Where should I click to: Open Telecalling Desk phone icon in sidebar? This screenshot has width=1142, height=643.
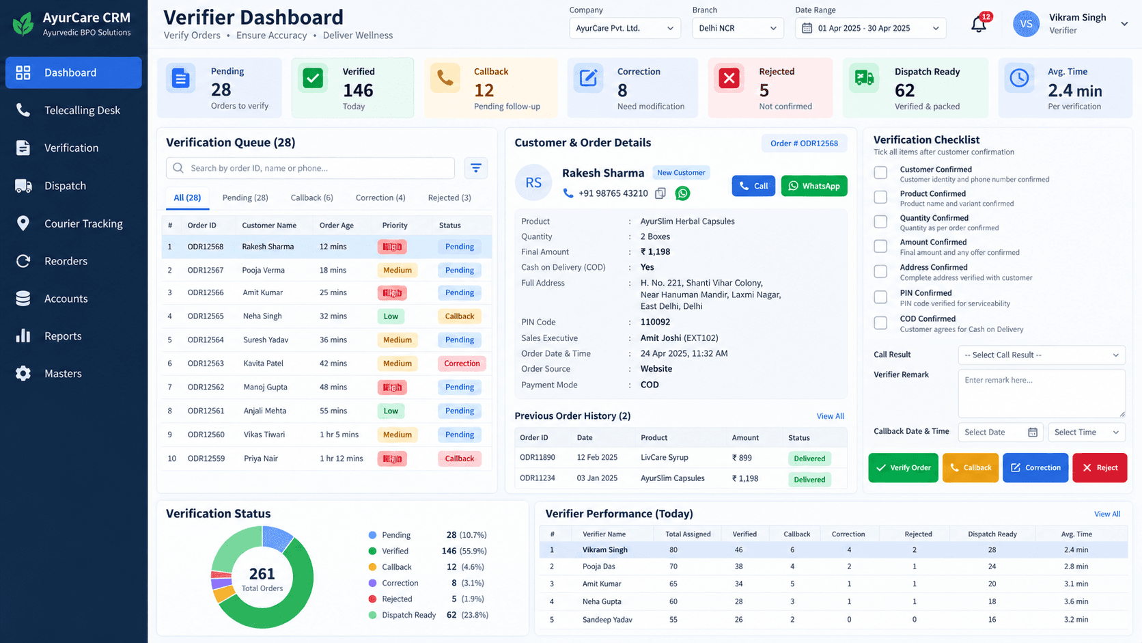(23, 110)
